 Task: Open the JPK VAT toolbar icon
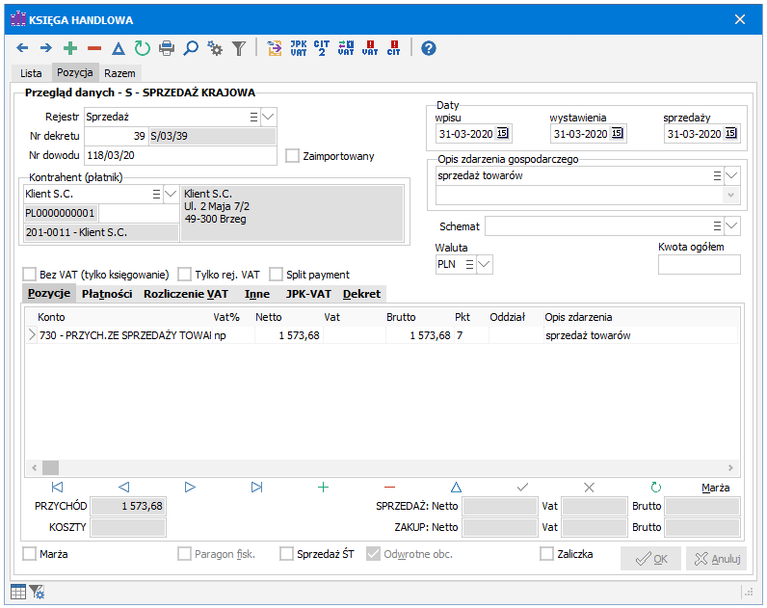pos(299,48)
